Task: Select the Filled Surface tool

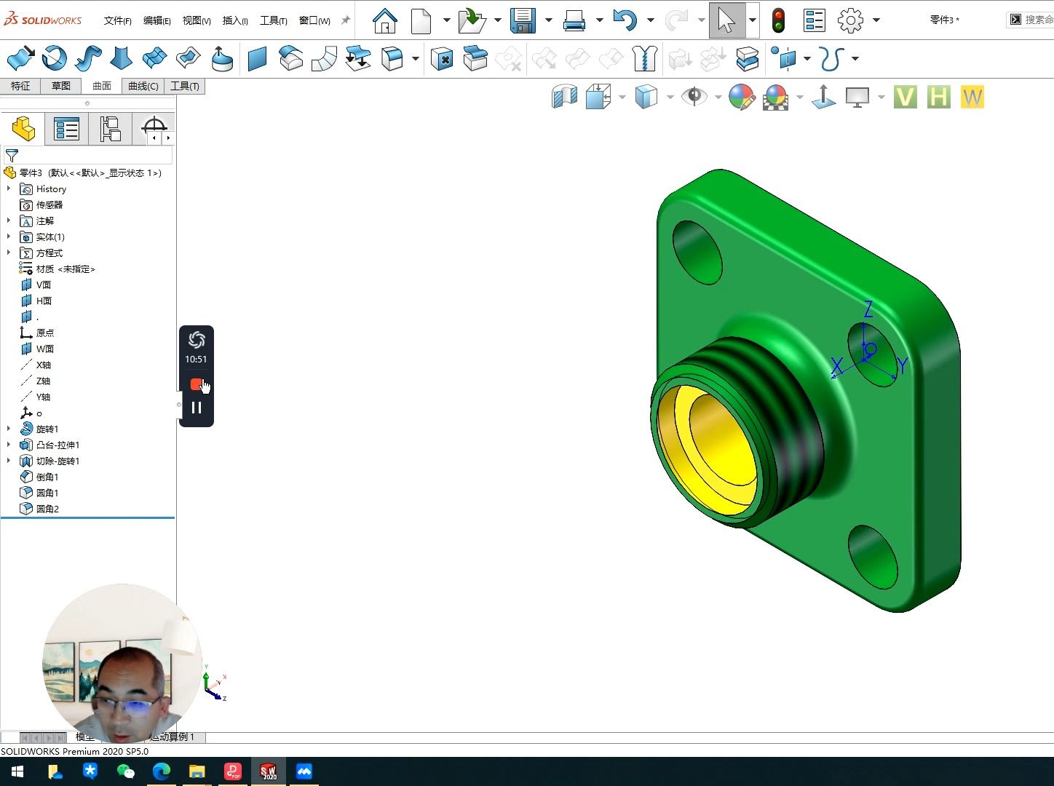Action: click(x=188, y=58)
